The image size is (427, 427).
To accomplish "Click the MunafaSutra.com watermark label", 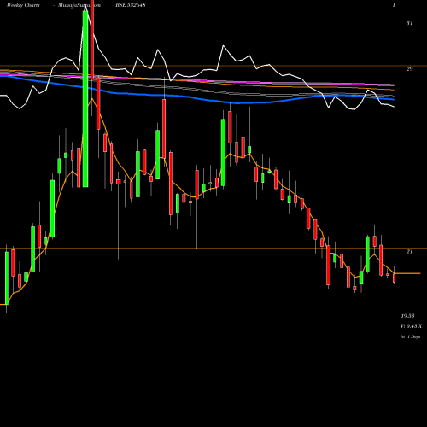I will click(79, 5).
